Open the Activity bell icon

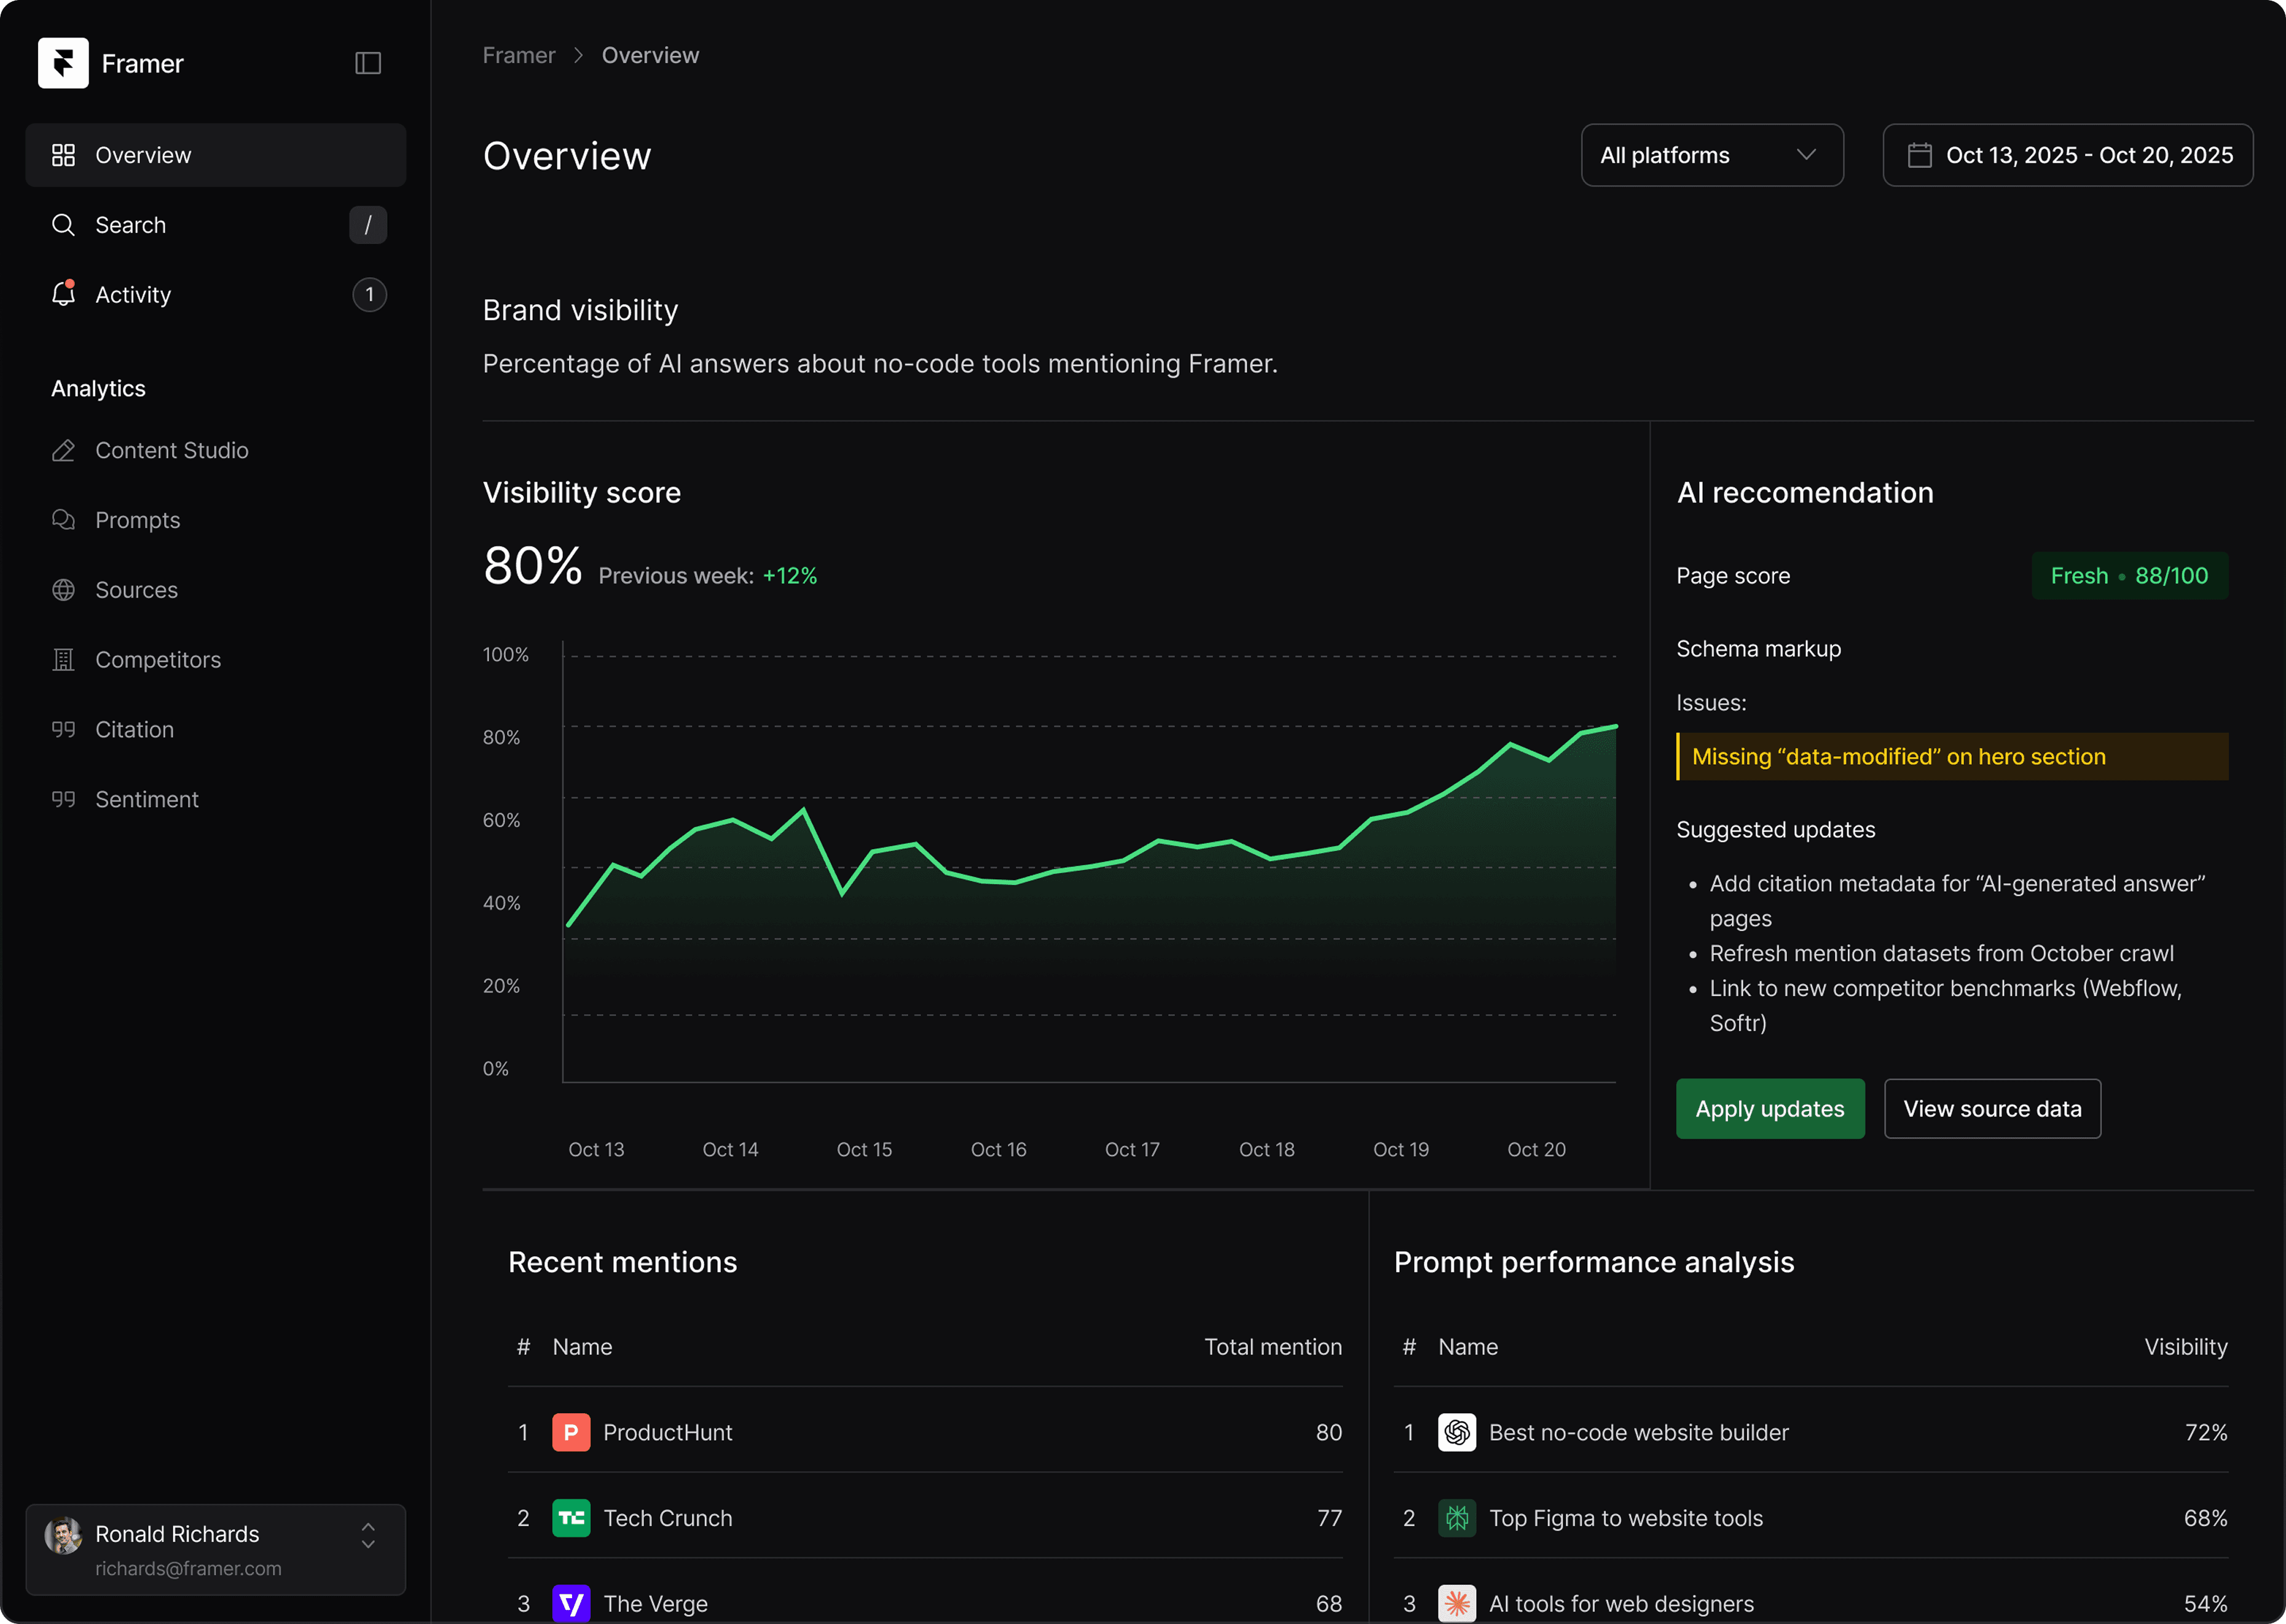click(63, 294)
